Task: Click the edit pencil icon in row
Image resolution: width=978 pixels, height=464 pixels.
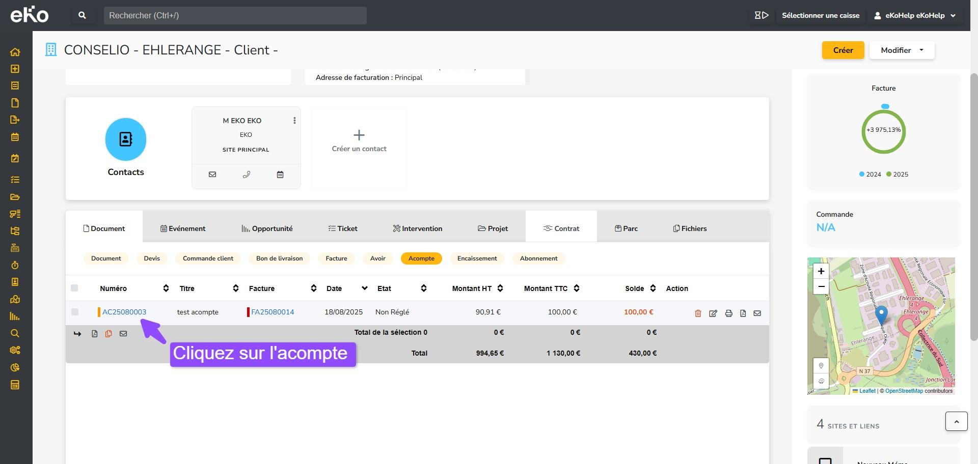Action: [713, 313]
